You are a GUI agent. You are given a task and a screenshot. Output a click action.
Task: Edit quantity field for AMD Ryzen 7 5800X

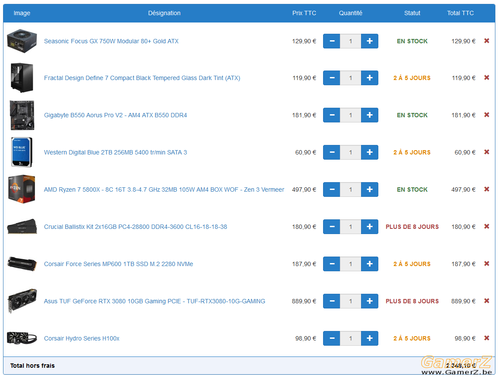[x=351, y=189]
